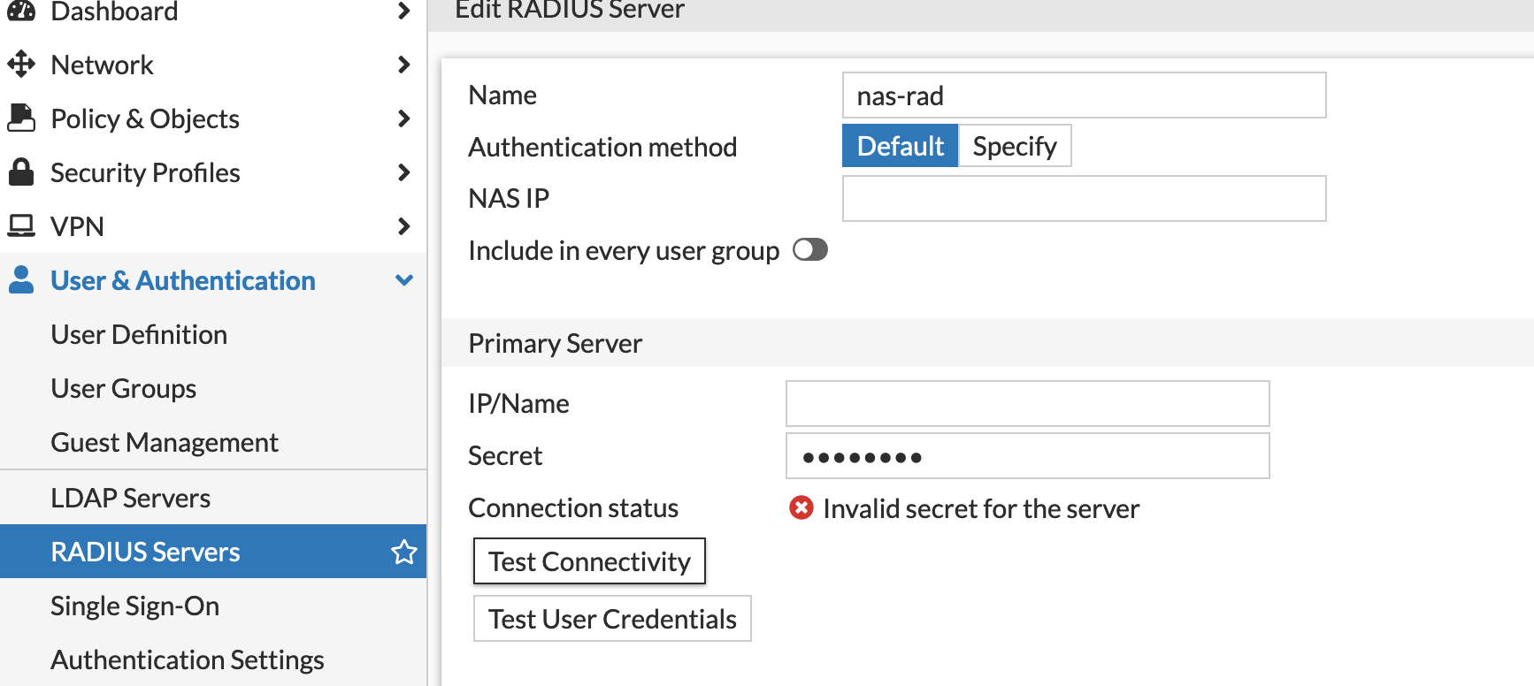Click into the NAS IP field
1534x686 pixels.
click(x=1084, y=198)
